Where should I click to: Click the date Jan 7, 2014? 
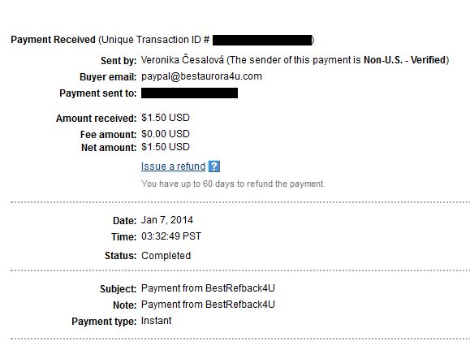[x=167, y=220]
